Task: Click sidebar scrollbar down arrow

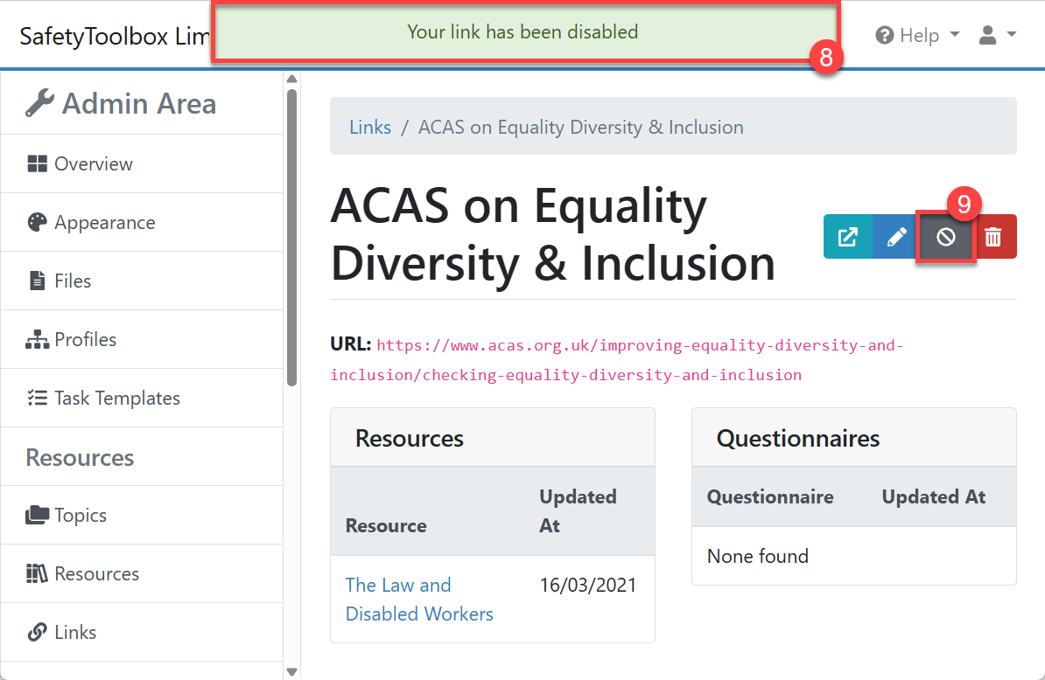Action: [x=292, y=671]
